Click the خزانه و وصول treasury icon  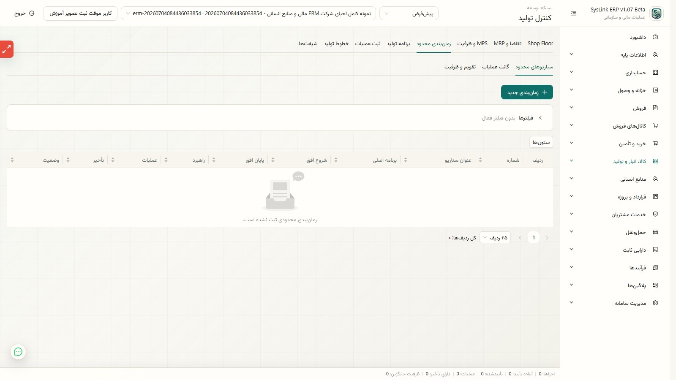point(655,90)
